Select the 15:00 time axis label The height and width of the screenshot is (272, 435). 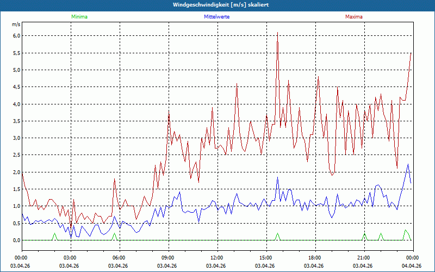(265, 258)
